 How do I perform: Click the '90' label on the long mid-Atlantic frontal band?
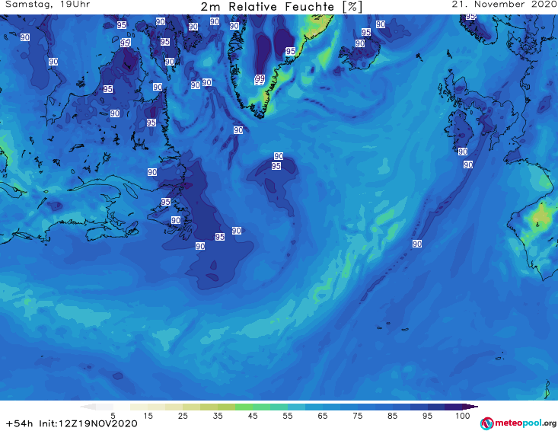(417, 244)
